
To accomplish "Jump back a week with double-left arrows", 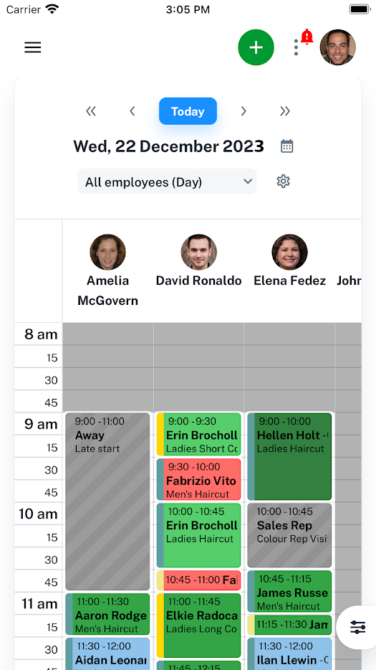I will point(91,111).
